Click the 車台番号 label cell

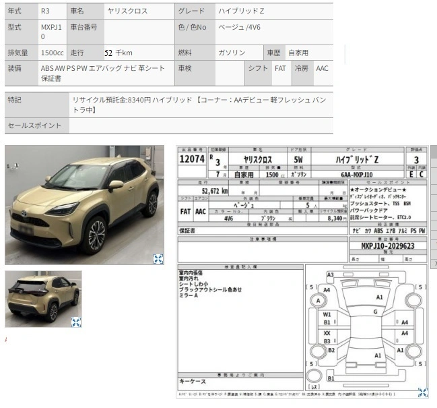[86, 32]
